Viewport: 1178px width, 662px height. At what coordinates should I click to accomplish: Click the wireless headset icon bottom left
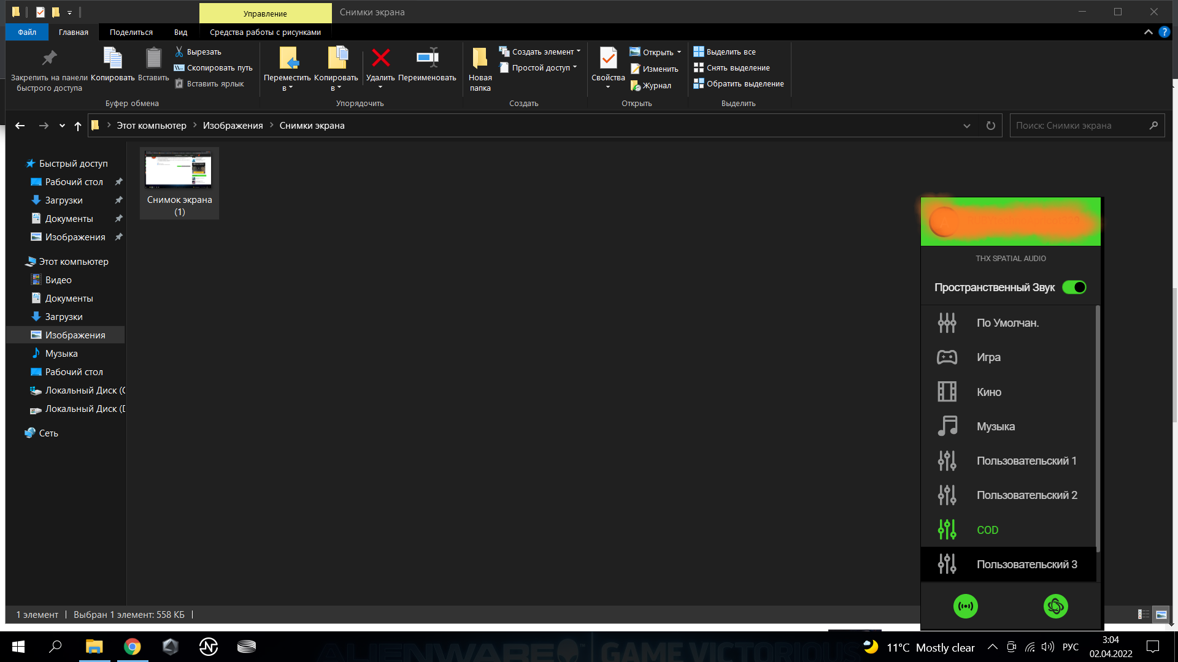(965, 606)
